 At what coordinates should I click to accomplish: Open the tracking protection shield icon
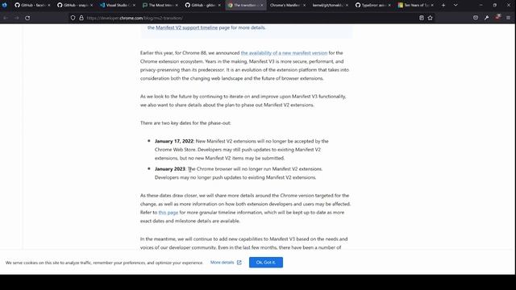(73, 18)
